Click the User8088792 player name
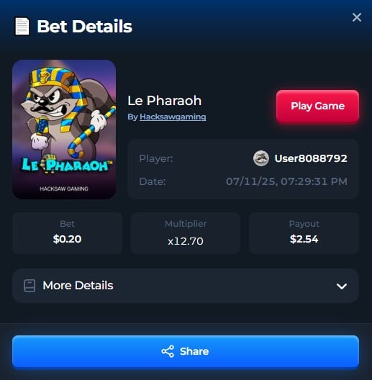 tap(311, 158)
